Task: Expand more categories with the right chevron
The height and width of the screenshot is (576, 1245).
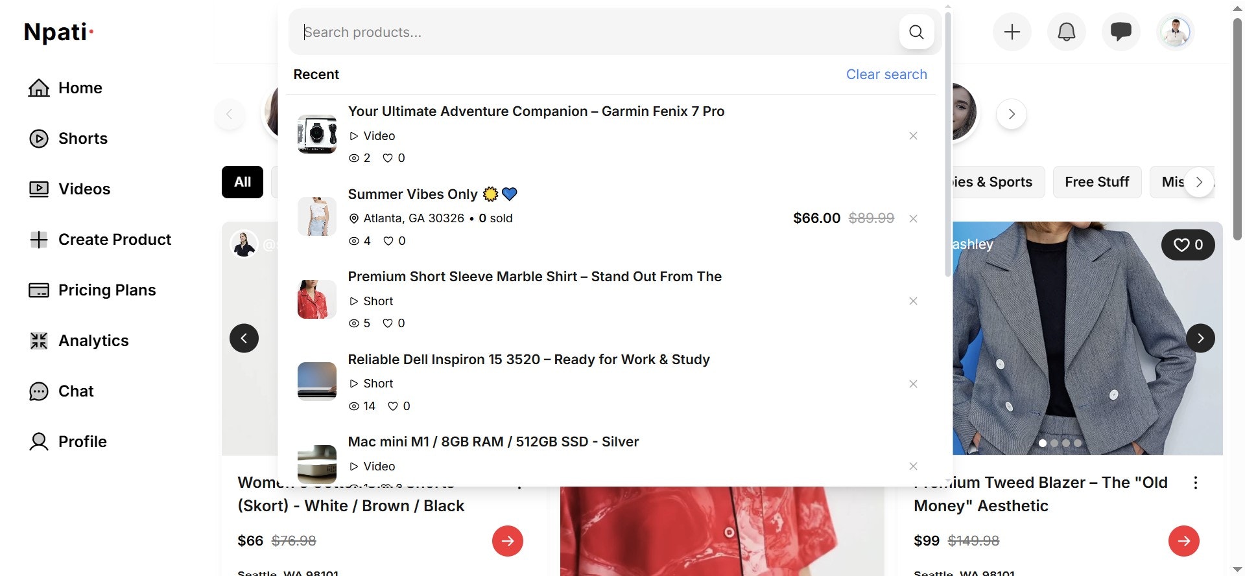Action: pos(1199,182)
